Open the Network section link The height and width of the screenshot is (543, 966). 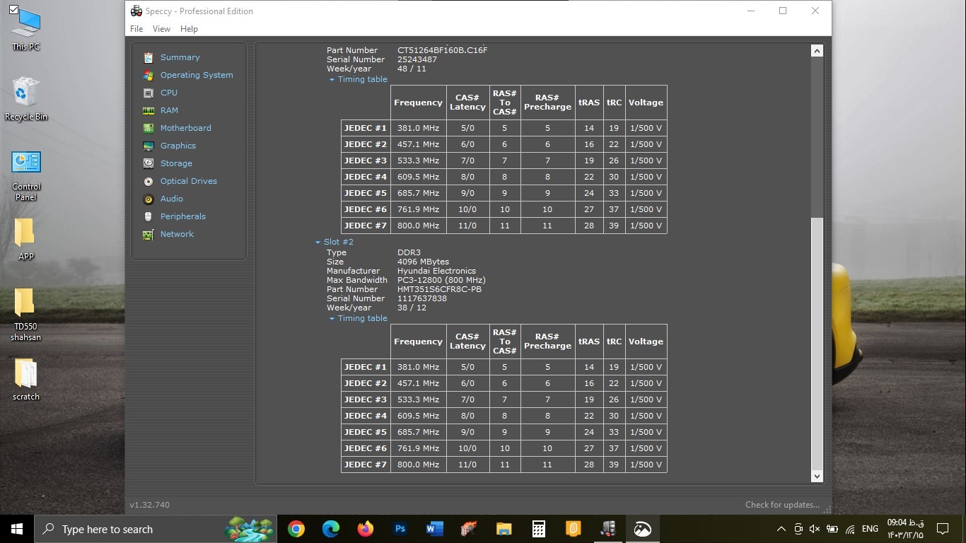pos(177,234)
